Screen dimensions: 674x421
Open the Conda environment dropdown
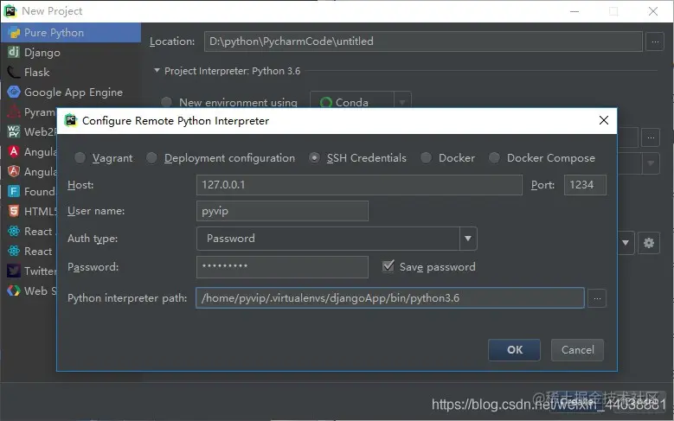coord(402,102)
